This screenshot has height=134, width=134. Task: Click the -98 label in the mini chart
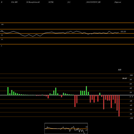[86, 127]
